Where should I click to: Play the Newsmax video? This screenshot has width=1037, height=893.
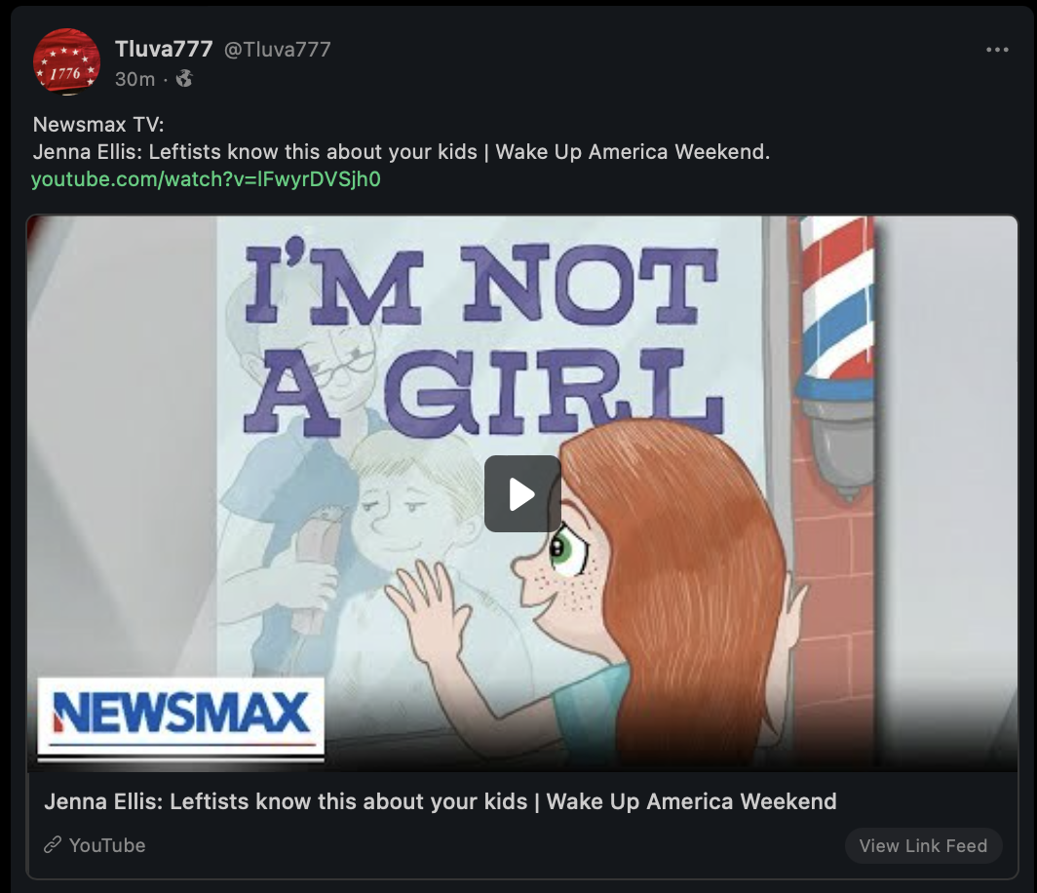click(522, 493)
